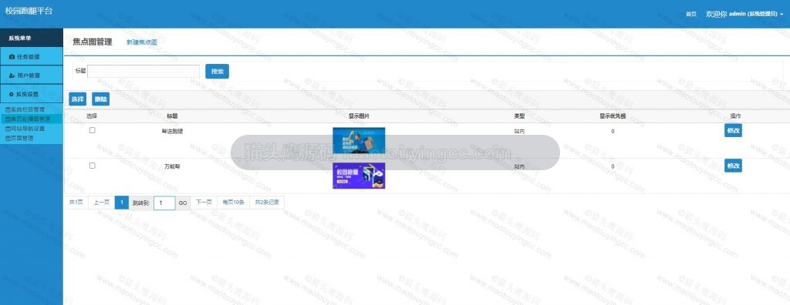Click the calendar icon beside 页面管理

8,138
